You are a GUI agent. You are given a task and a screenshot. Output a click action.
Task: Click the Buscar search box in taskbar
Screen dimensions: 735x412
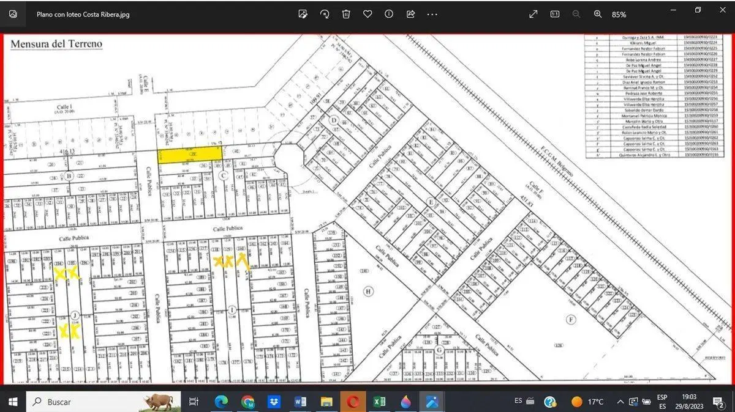(104, 402)
